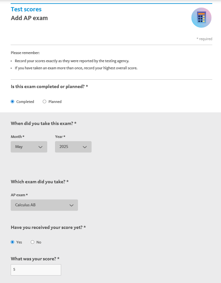Focus the score input field containing 5
Screen dimensions: 221x283
pos(36,270)
